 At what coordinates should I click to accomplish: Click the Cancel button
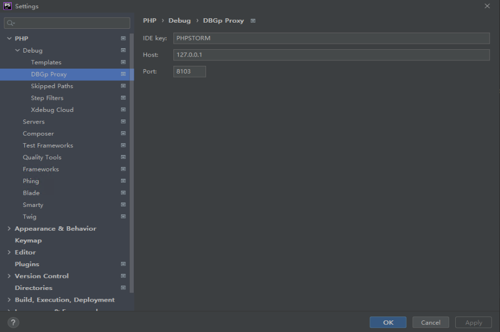[x=430, y=323]
